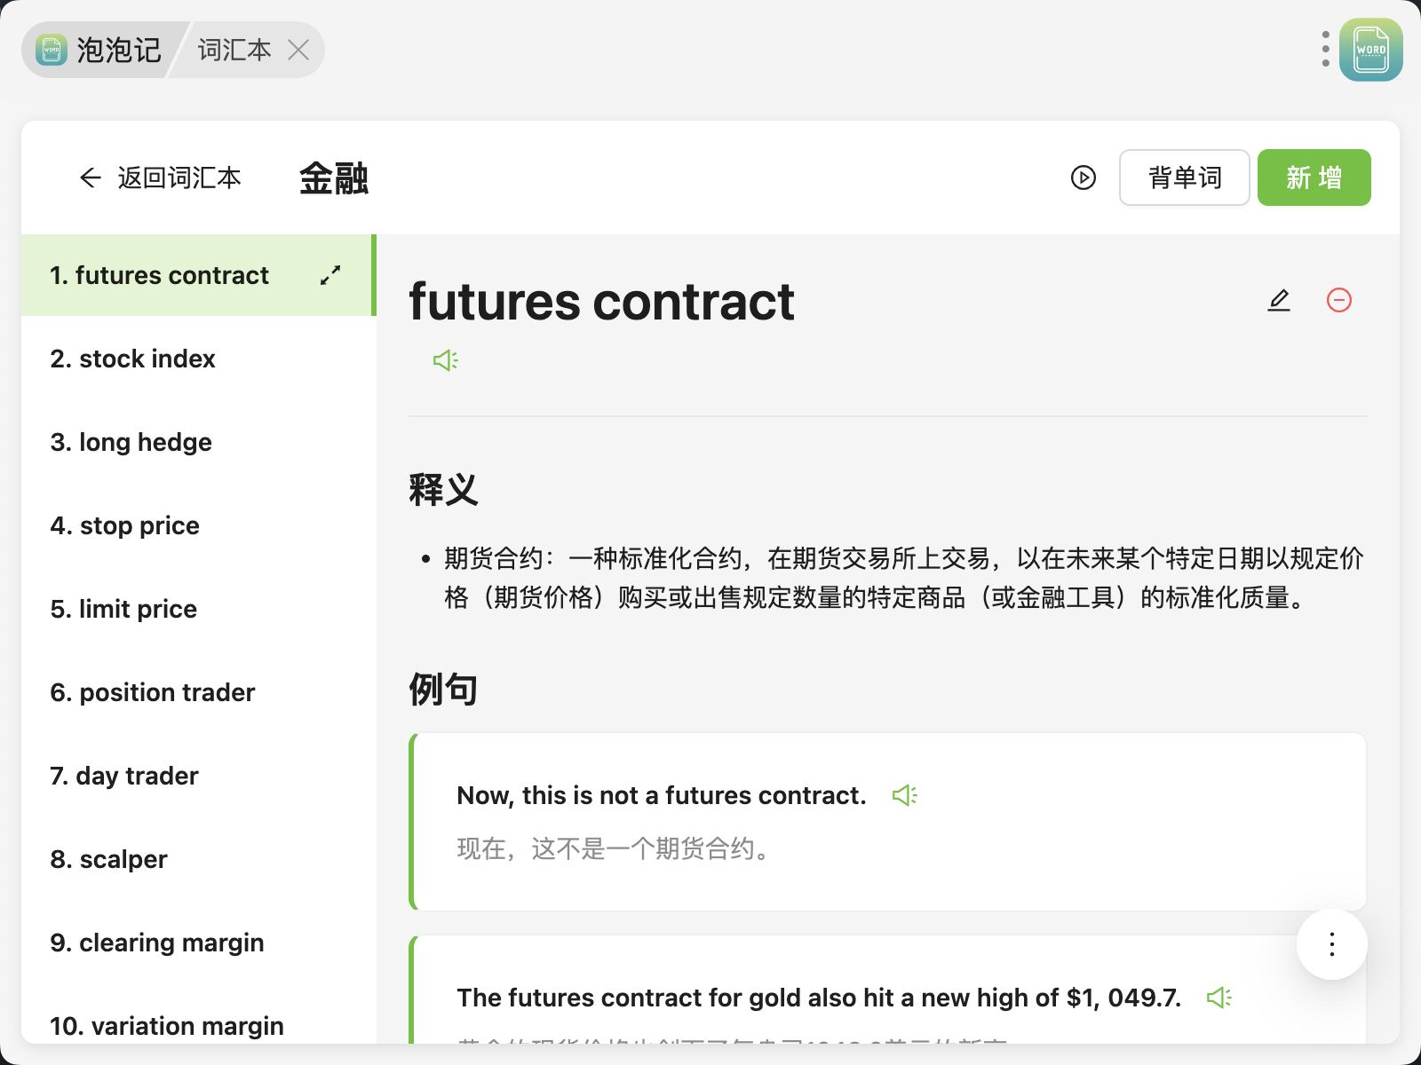Switch to the 泡泡记 home tab
Image resolution: width=1421 pixels, height=1065 pixels.
[x=99, y=50]
